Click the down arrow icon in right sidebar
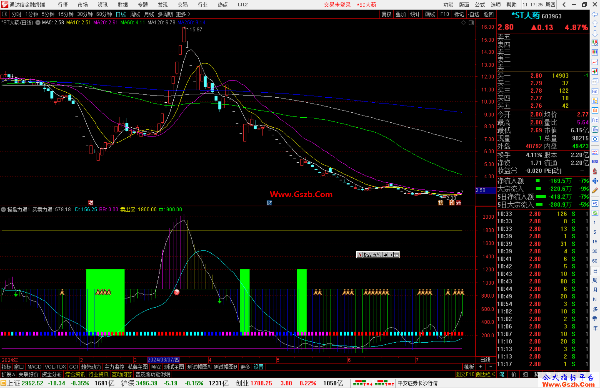The image size is (600, 388). [595, 33]
